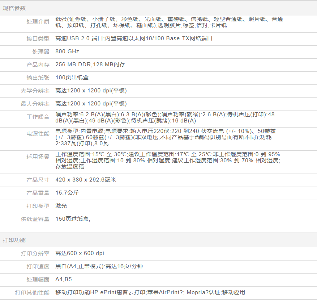Click the 电源性能 row label

coord(38,134)
